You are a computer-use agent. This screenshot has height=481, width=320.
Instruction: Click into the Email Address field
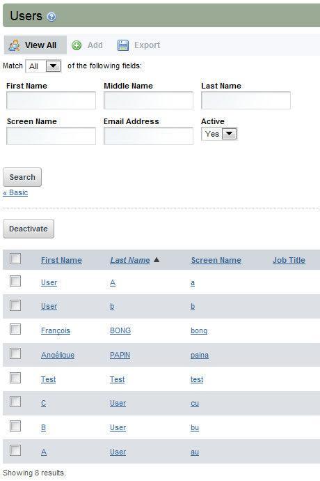coord(148,136)
